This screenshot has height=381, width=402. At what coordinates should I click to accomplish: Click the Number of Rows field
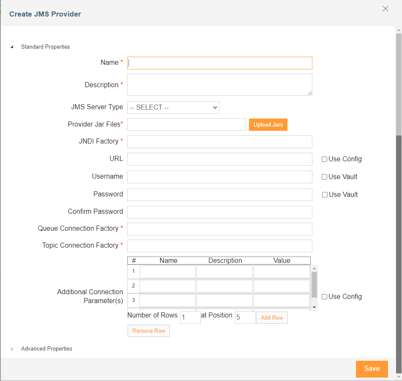click(190, 317)
